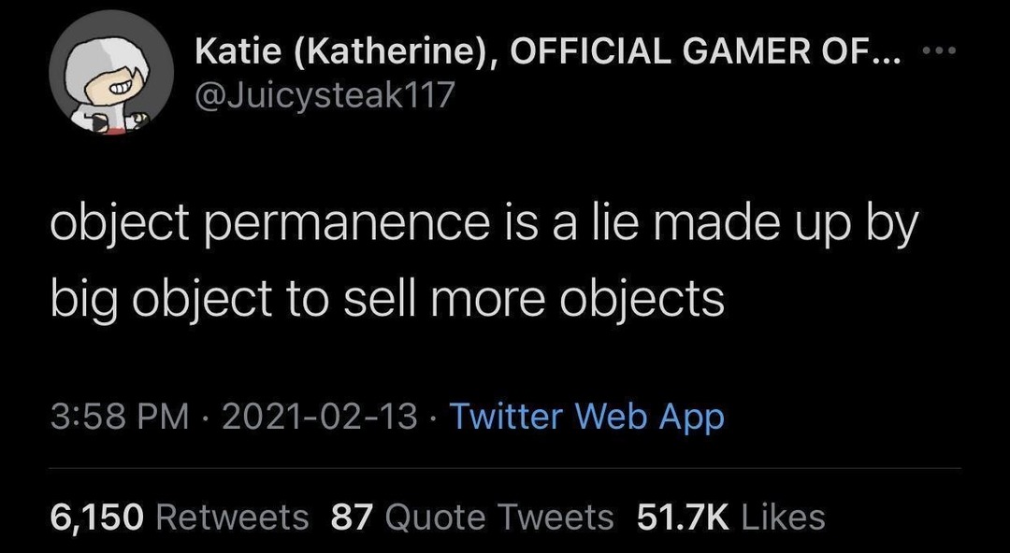1010x553 pixels.
Task: Click the 51.7K likes count number
Action: tap(680, 516)
